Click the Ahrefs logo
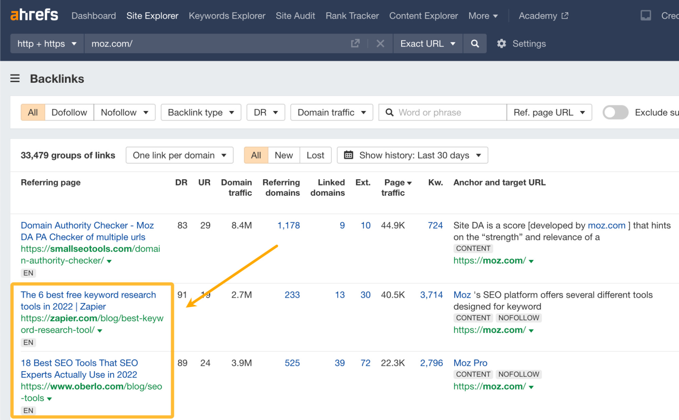 click(x=34, y=15)
